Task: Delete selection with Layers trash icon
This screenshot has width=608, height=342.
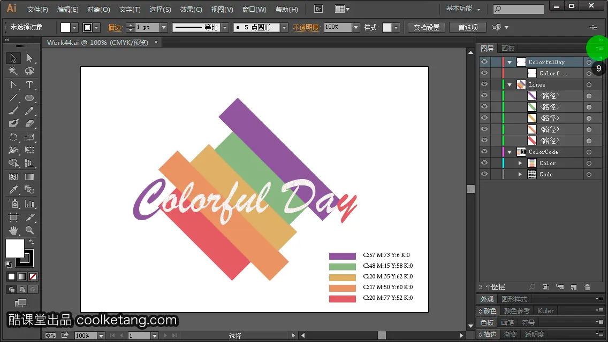Action: pos(588,287)
